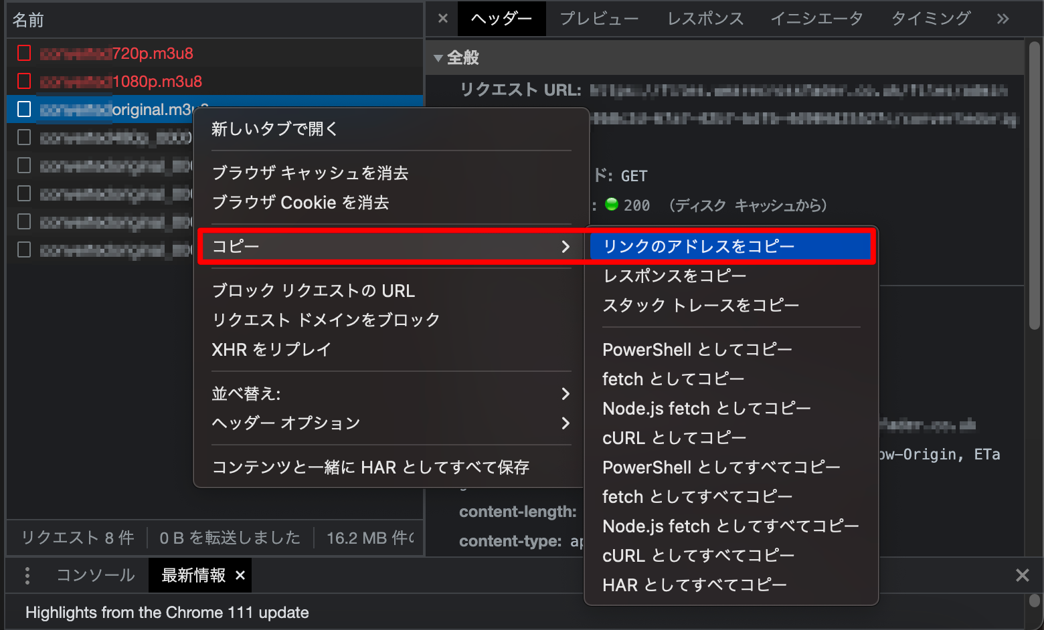Choose ブラウザ キャッシュを消去
Image resolution: width=1044 pixels, height=630 pixels.
tap(391, 173)
